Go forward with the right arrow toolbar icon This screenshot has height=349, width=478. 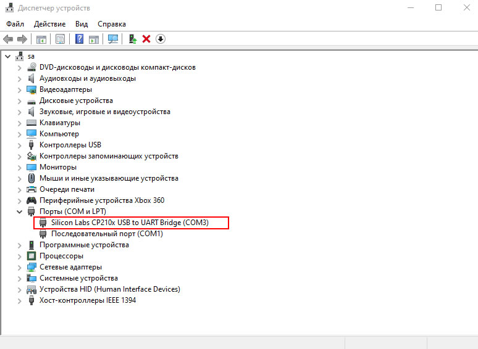[x=22, y=39]
